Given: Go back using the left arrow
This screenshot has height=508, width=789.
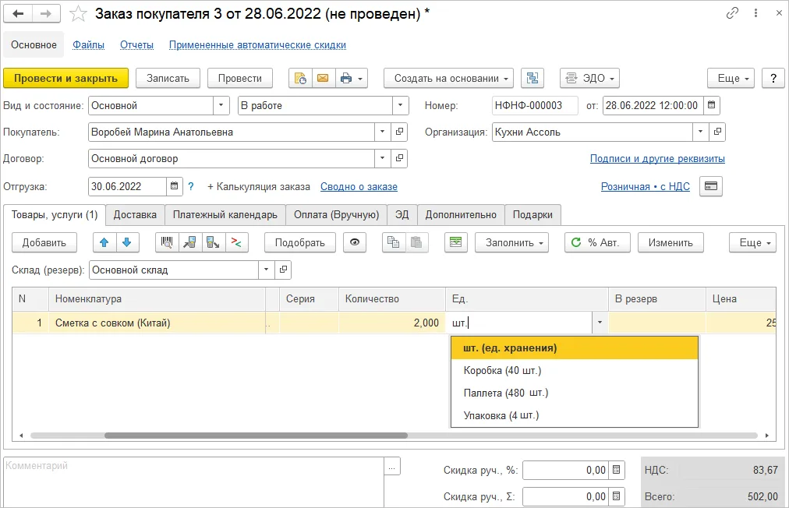Looking at the screenshot, I should 18,13.
